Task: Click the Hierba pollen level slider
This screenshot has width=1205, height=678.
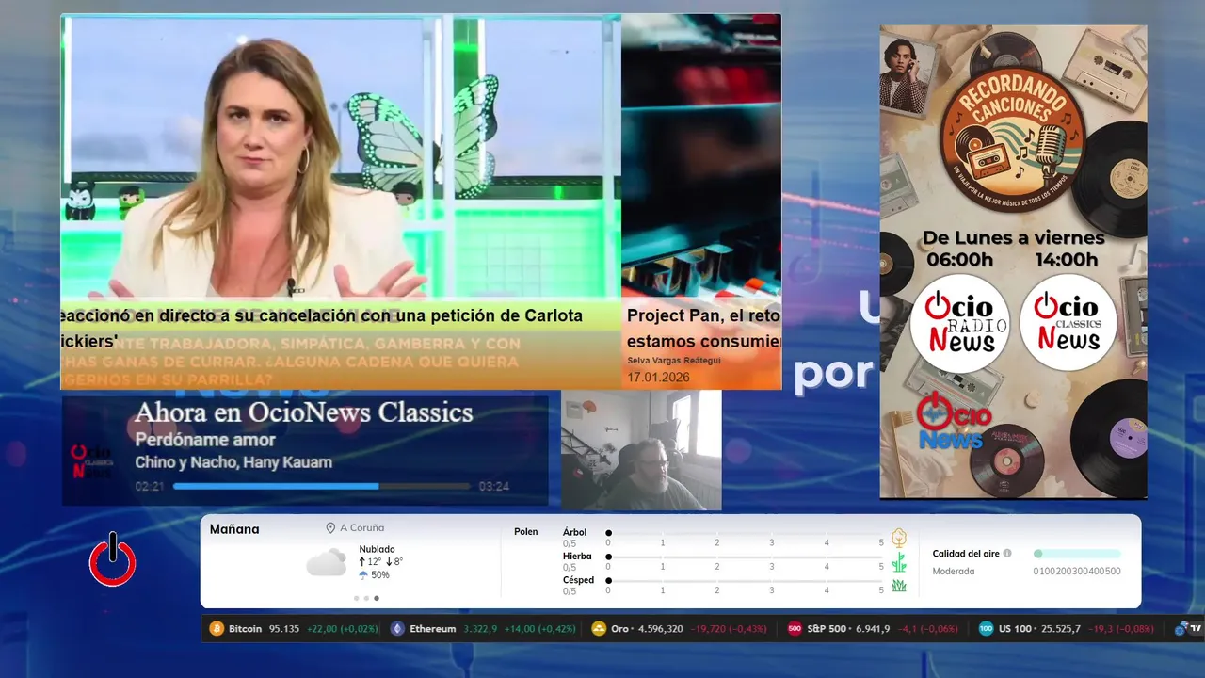Action: pyautogui.click(x=745, y=557)
